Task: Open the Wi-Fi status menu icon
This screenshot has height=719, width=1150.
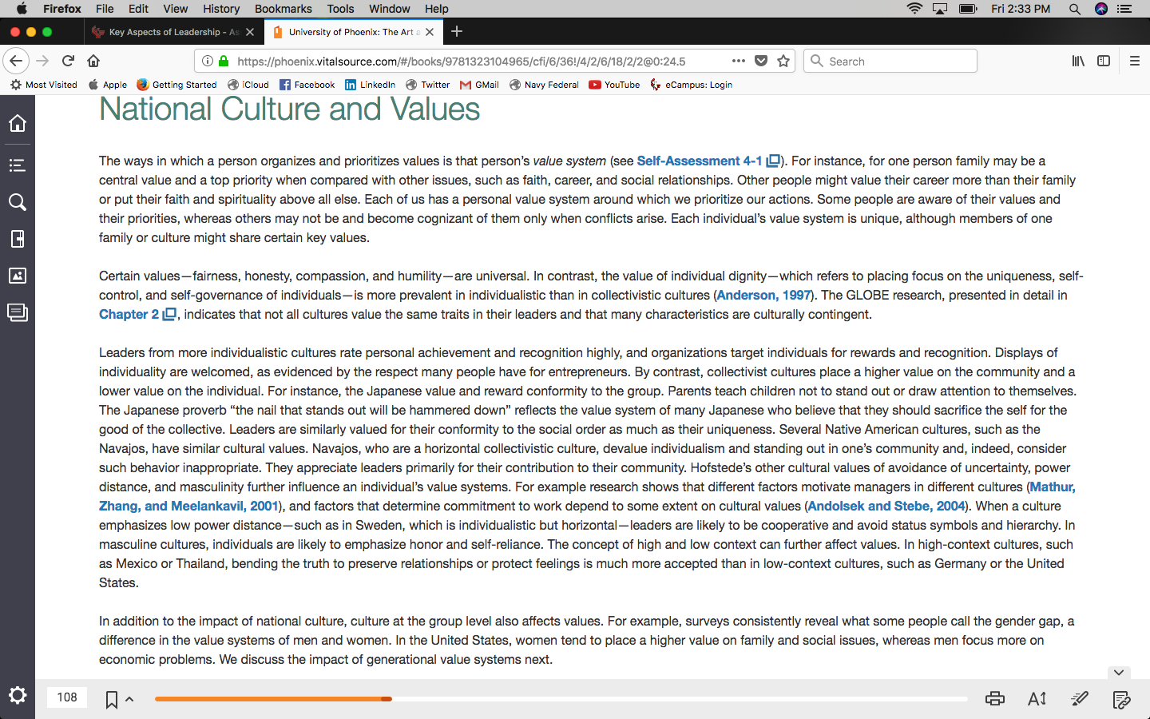Action: [x=915, y=9]
